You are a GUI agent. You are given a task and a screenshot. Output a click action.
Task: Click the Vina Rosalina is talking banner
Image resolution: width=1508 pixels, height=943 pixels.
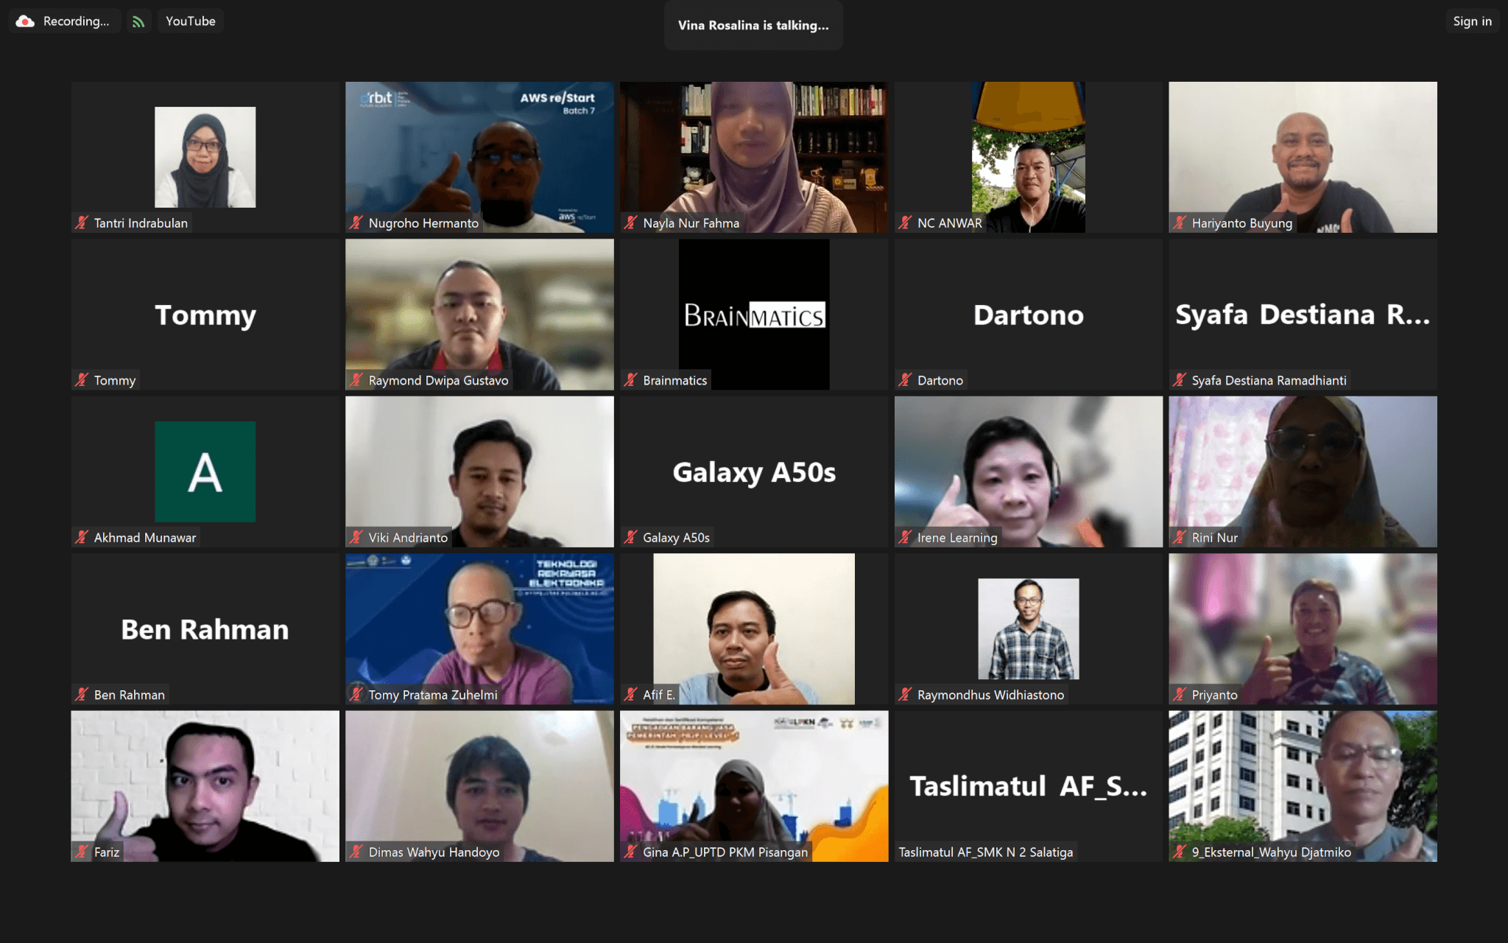tap(753, 25)
